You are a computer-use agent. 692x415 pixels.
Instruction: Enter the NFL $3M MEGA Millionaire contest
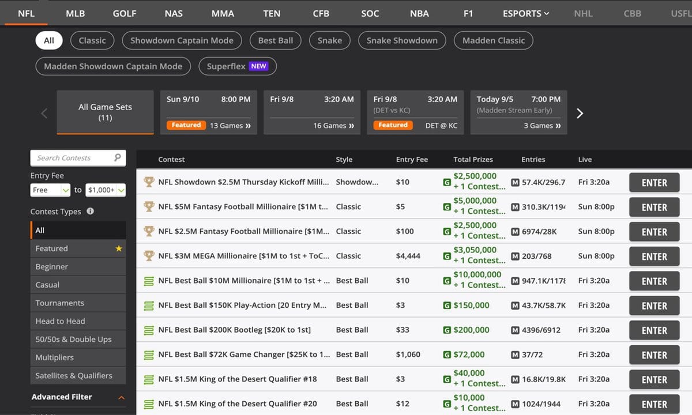point(654,256)
